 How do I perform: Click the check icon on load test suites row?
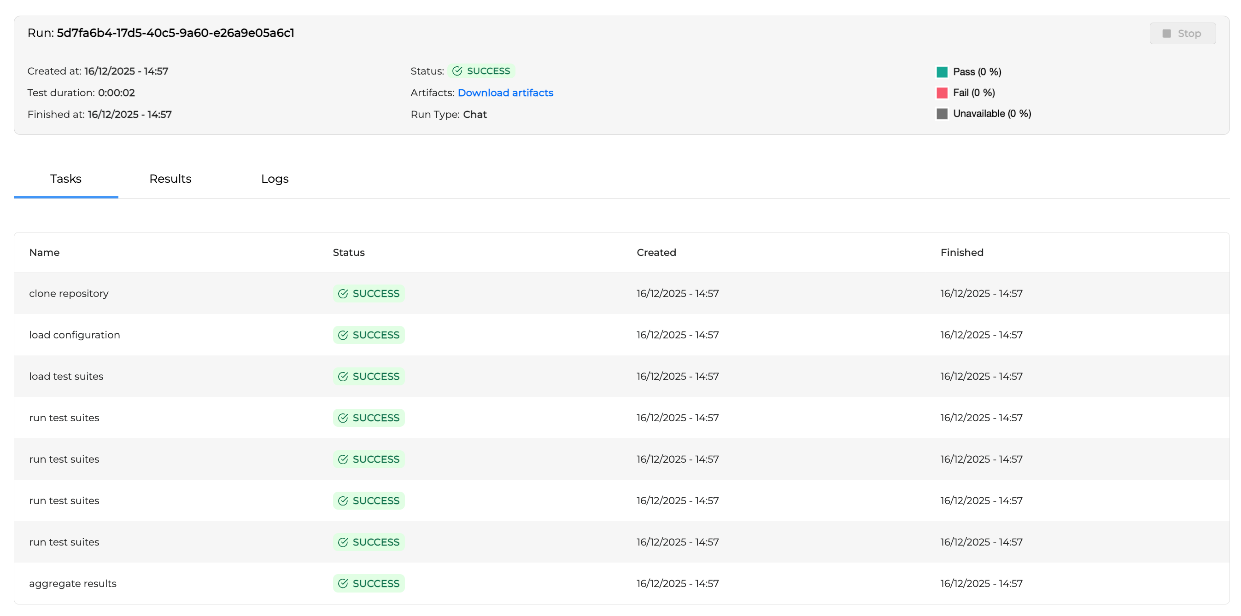tap(343, 376)
